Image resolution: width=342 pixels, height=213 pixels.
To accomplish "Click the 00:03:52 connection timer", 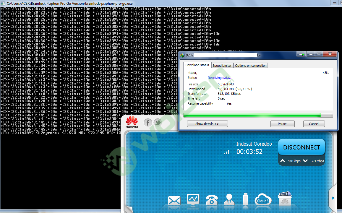I will point(249,152).
